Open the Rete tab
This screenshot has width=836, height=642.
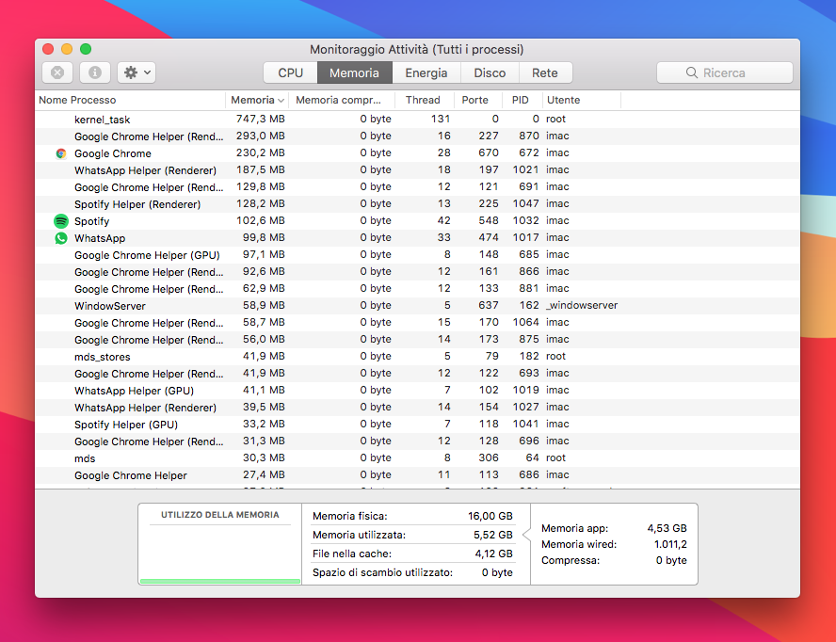coord(545,72)
